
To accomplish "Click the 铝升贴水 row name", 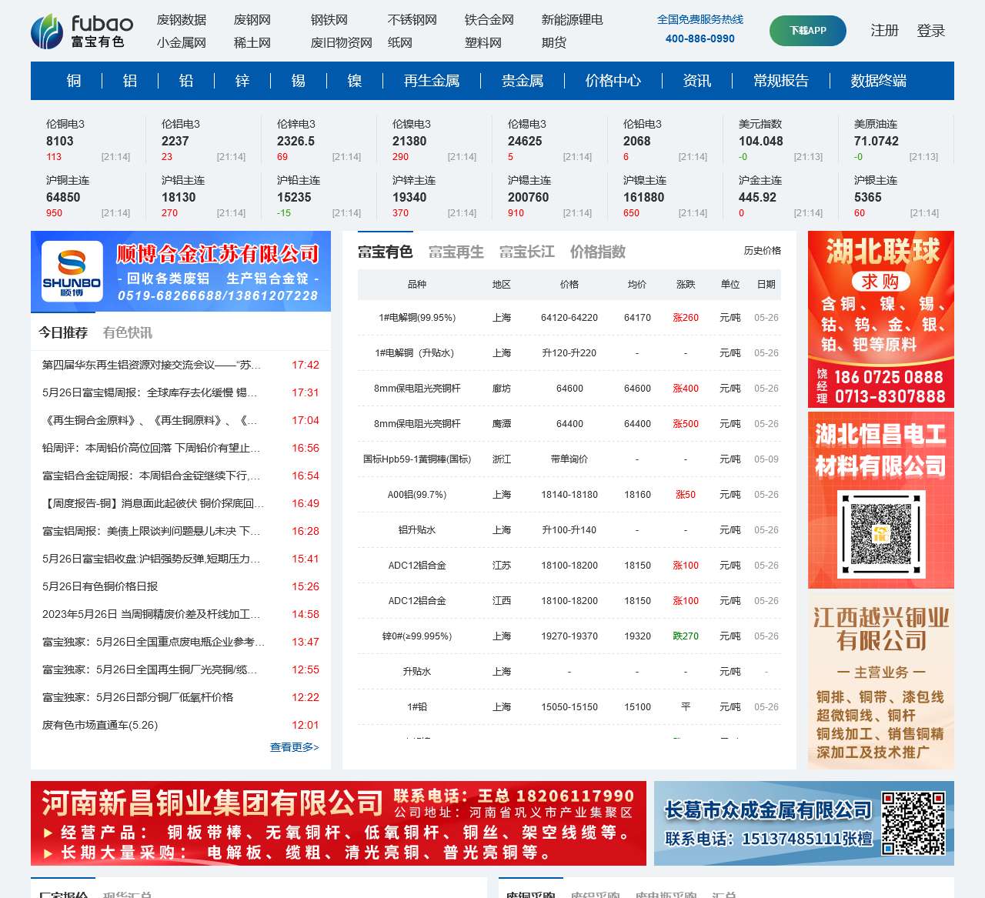I will click(x=417, y=530).
